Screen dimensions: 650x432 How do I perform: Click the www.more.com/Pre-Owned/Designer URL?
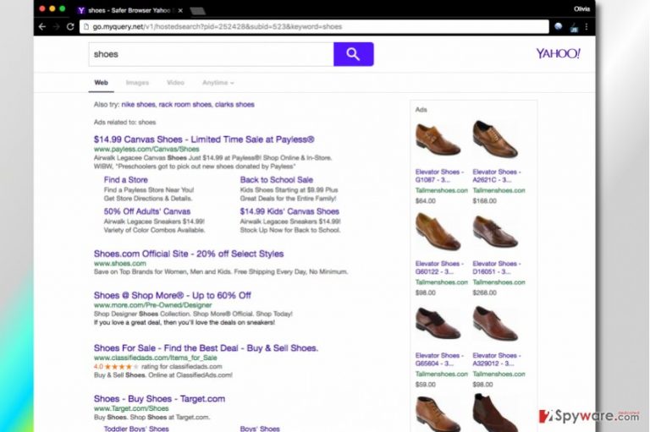click(152, 305)
